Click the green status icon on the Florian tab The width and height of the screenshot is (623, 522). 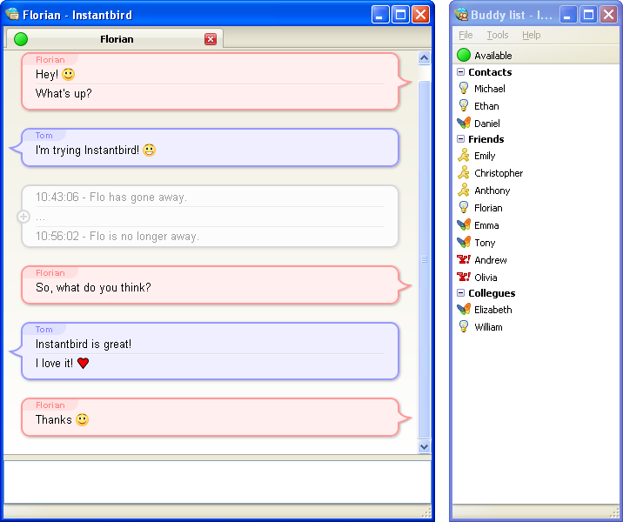(21, 39)
